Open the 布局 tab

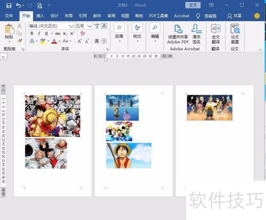(x=69, y=16)
